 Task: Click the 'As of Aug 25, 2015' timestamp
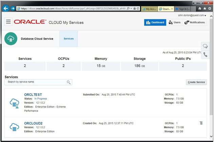pos(182,52)
